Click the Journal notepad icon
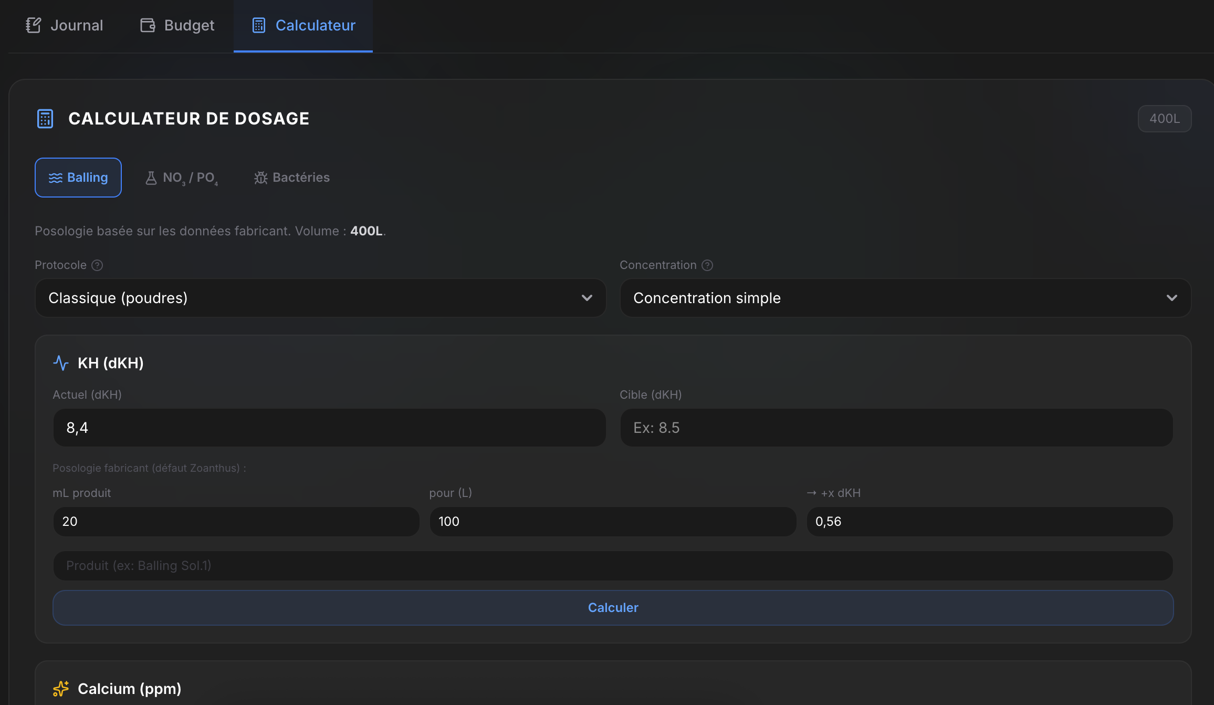The width and height of the screenshot is (1214, 705). coord(33,25)
